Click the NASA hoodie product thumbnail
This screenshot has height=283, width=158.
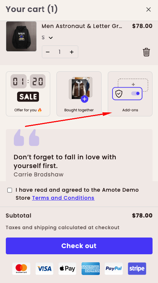point(21,36)
